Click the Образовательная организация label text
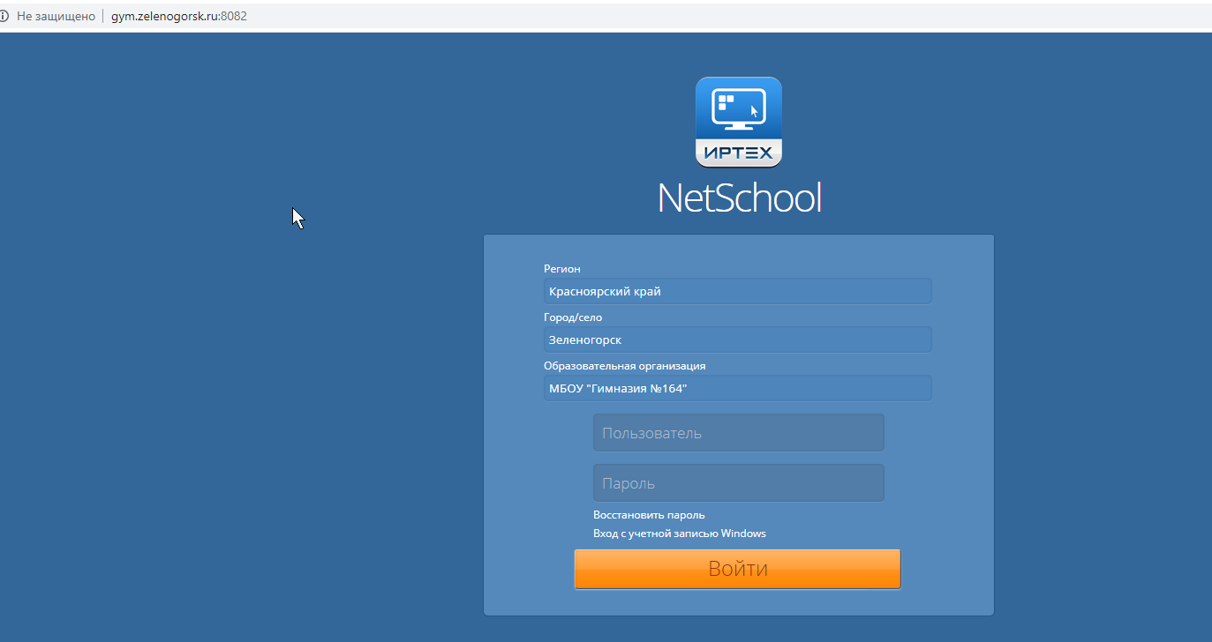The width and height of the screenshot is (1212, 642). click(625, 366)
